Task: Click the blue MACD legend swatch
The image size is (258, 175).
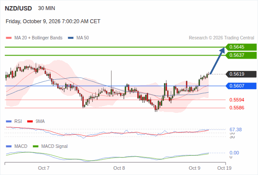Action: tap(9, 147)
